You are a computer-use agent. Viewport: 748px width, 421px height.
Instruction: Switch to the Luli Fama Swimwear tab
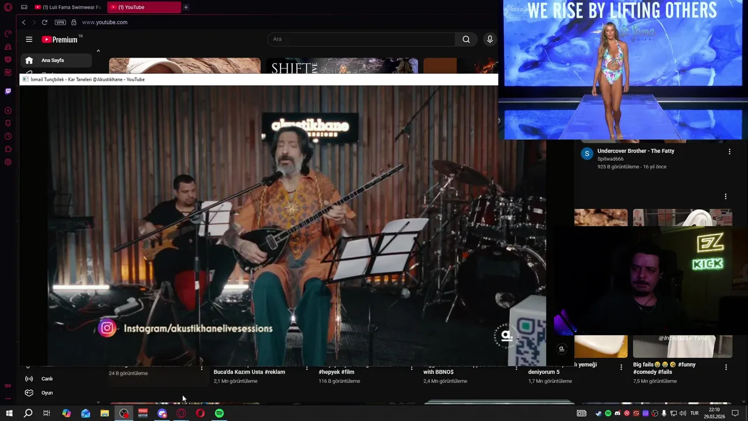pyautogui.click(x=68, y=7)
